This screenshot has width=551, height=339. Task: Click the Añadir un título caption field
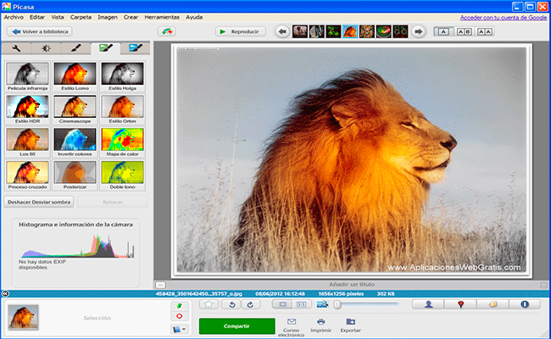point(352,284)
